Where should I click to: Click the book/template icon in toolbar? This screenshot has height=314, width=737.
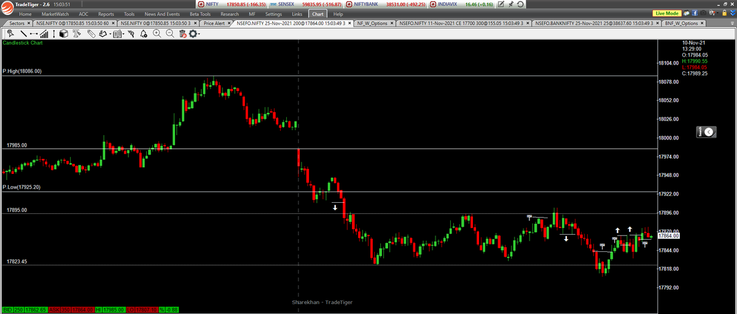click(x=117, y=33)
